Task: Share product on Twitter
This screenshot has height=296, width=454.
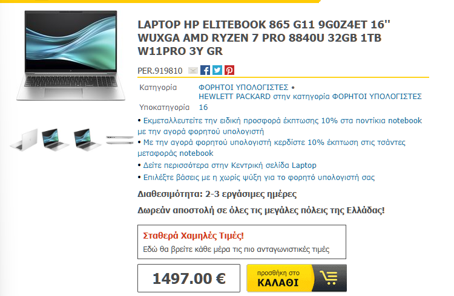Action: click(217, 70)
